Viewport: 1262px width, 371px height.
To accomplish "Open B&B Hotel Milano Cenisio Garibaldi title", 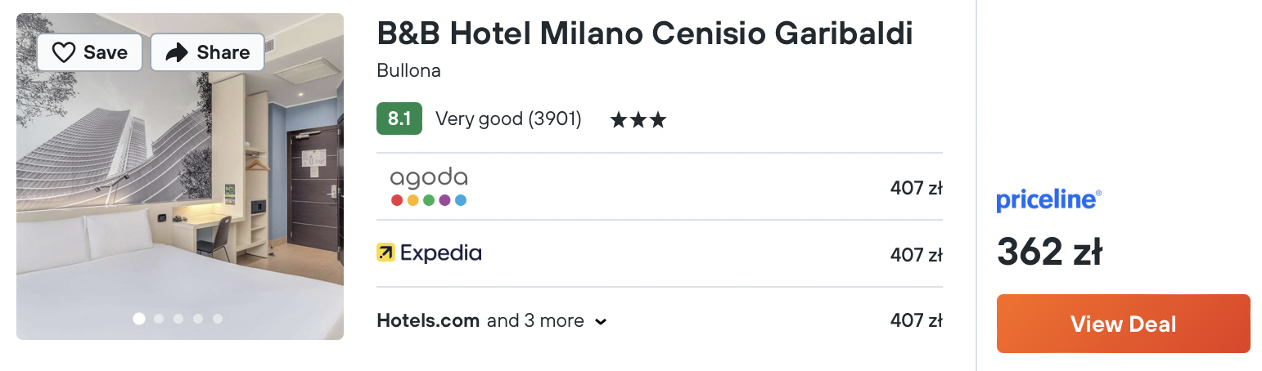I will pyautogui.click(x=645, y=34).
